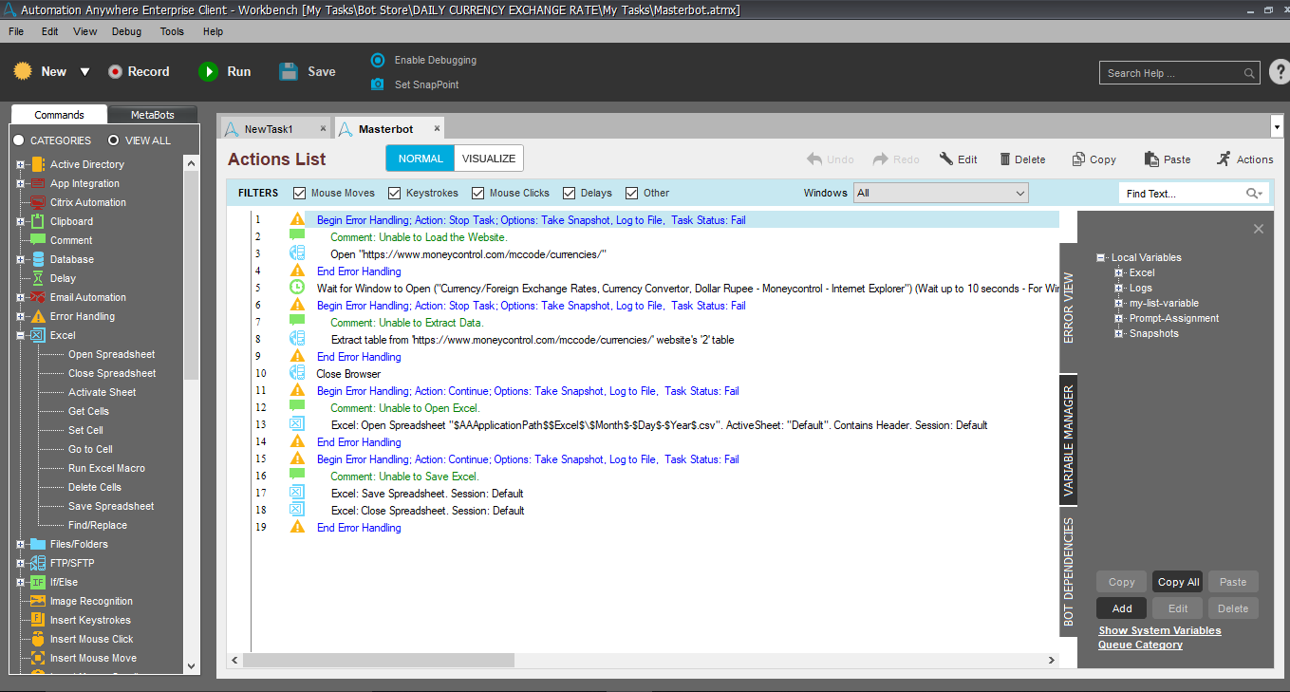Click the Set SnapPoint camera icon

coord(378,84)
